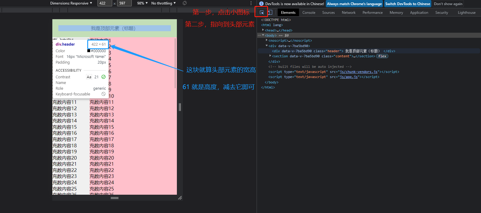This screenshot has height=213, width=481.
Task: Click the bottom viewport resize handle
Action: 115,198
